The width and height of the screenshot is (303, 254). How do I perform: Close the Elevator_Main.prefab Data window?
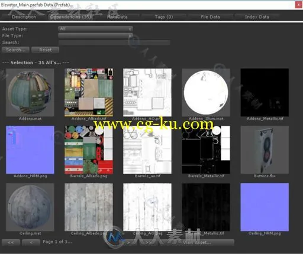[x=298, y=5]
